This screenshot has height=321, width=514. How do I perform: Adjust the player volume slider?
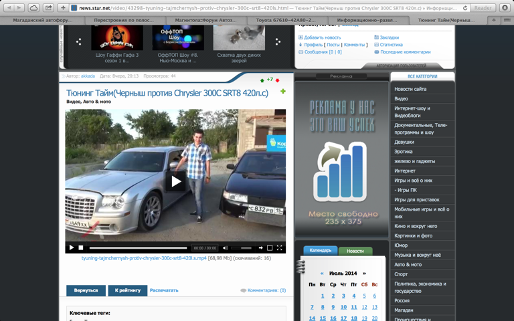click(x=241, y=248)
